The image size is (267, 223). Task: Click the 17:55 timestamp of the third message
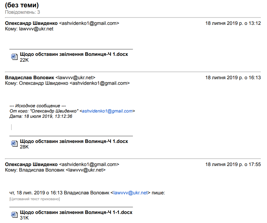[x=233, y=165]
